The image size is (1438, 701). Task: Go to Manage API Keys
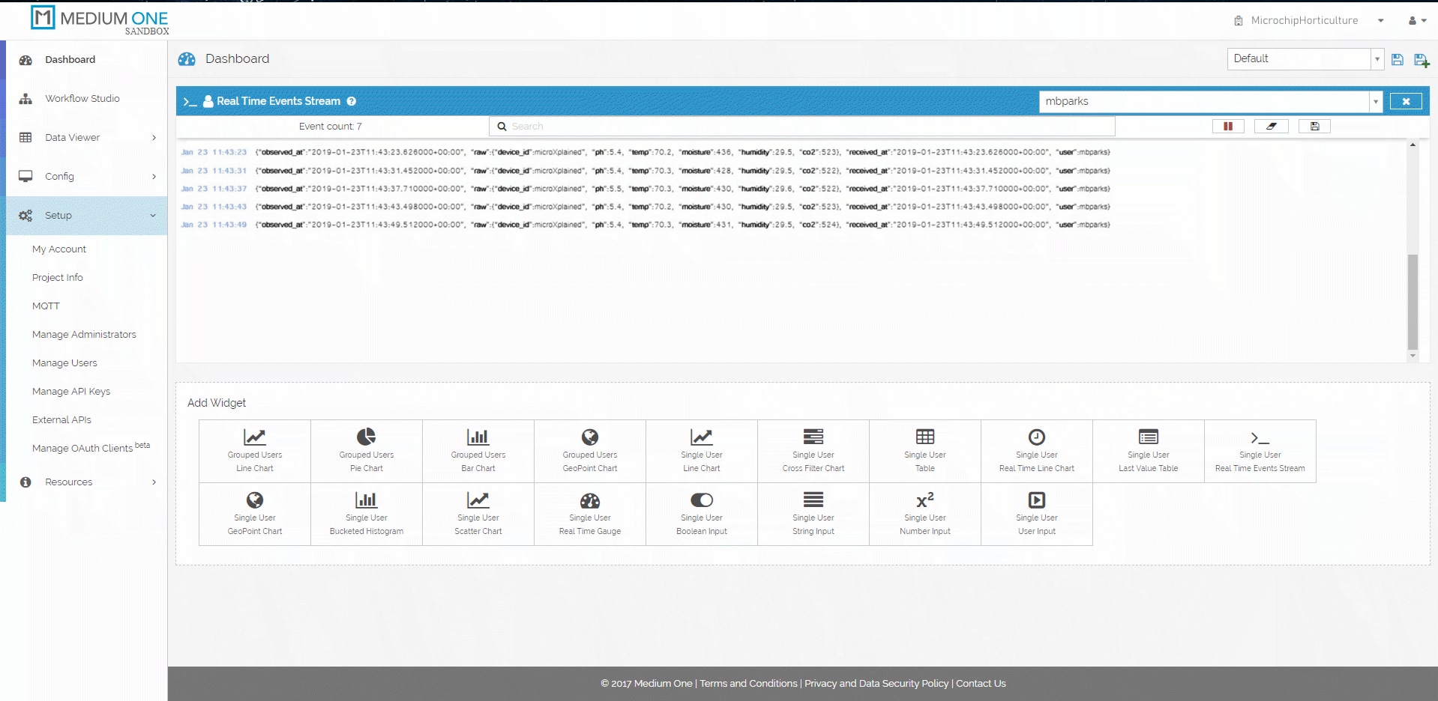click(x=71, y=391)
